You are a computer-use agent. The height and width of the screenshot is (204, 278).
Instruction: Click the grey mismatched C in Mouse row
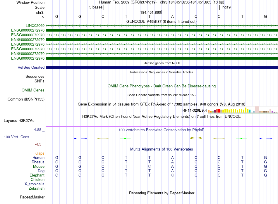tap(149, 167)
